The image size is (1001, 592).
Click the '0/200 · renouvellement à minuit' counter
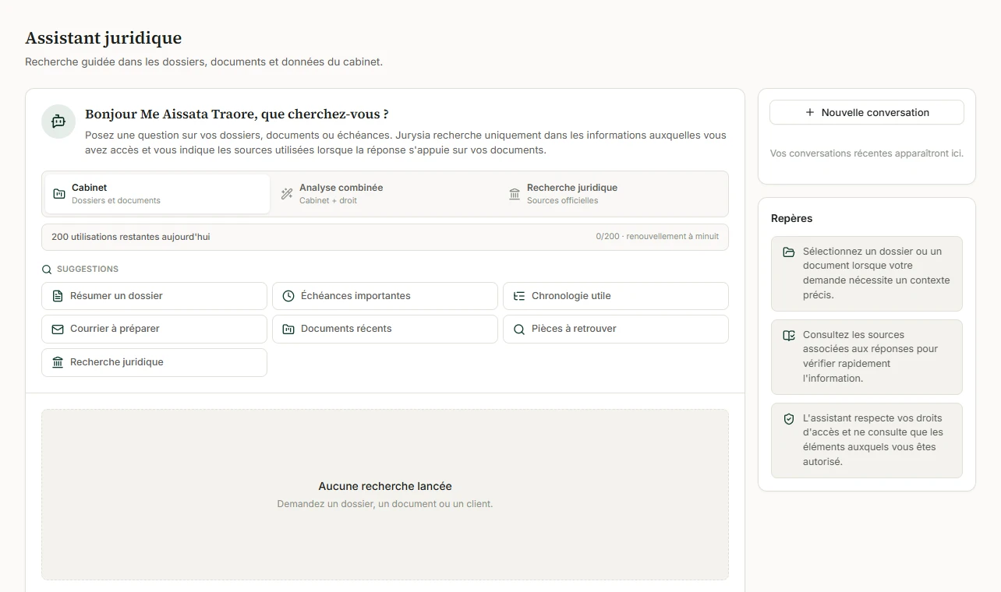(657, 237)
